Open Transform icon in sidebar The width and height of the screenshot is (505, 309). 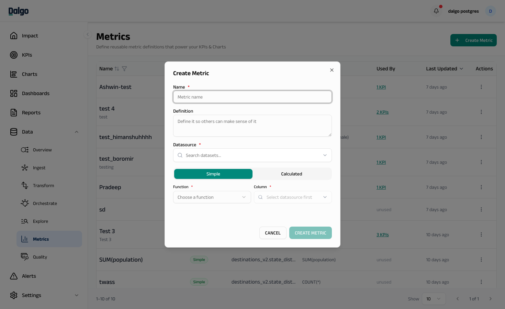point(25,186)
